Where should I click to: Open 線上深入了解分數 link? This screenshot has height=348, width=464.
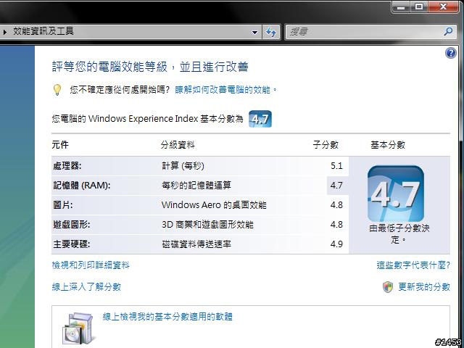86,286
